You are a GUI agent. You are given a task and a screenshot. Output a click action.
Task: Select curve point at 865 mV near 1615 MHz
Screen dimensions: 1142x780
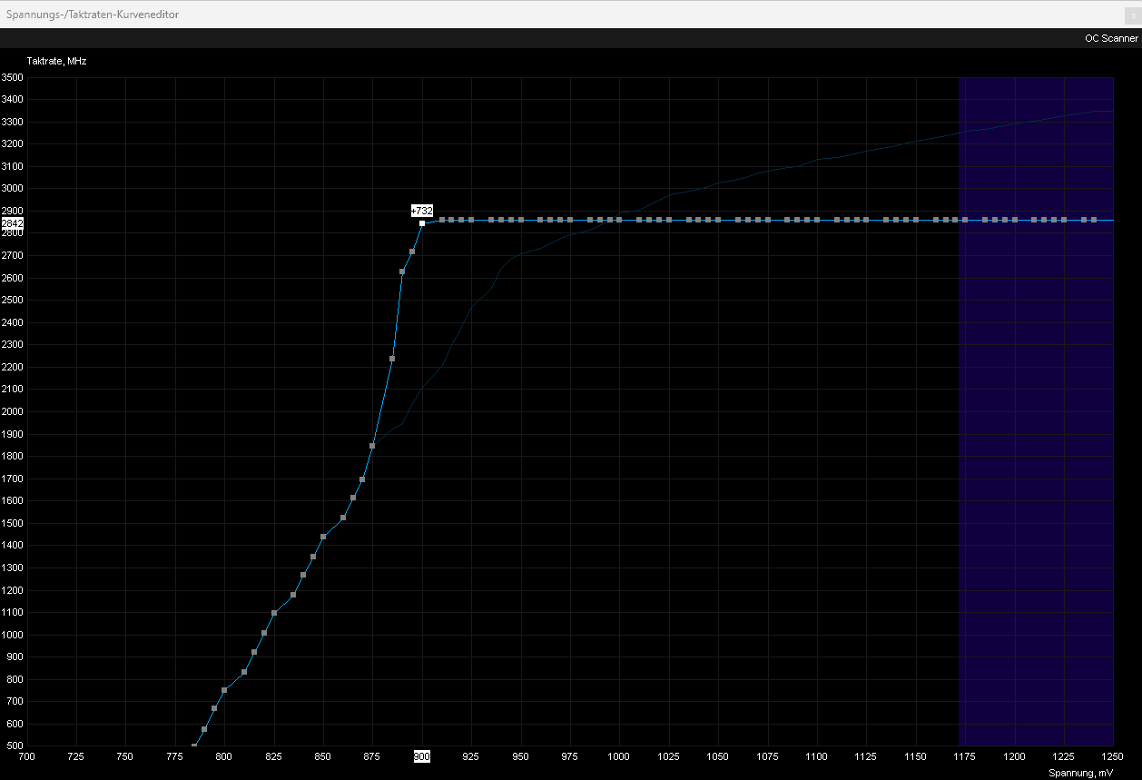point(353,498)
